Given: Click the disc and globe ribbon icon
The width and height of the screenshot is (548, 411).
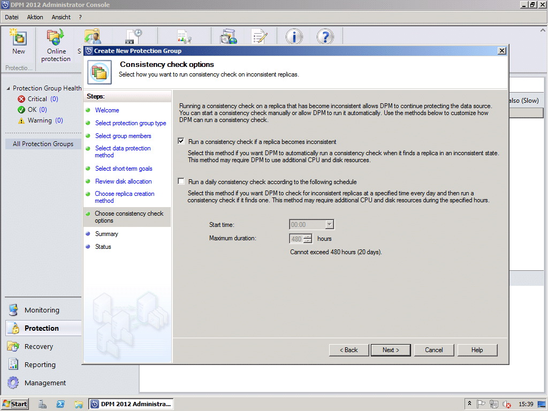Looking at the screenshot, I should click(229, 37).
